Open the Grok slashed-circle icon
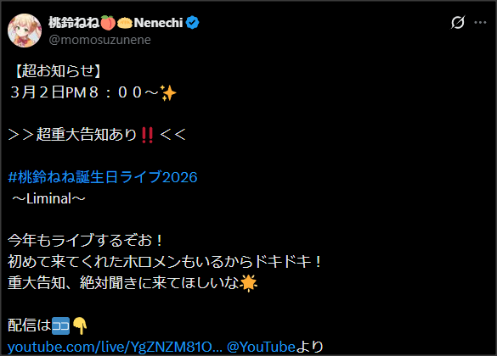 tap(458, 22)
